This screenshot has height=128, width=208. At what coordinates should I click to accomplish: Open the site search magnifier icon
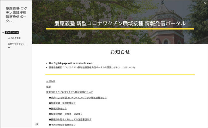[x=205, y=3]
